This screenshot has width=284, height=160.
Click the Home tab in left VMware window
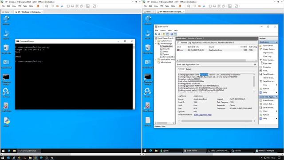point(7,12)
